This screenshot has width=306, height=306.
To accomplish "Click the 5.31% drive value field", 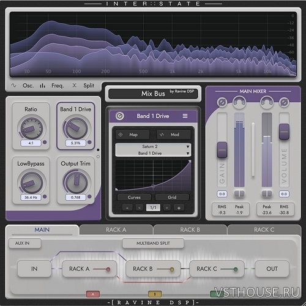I will [x=76, y=143].
